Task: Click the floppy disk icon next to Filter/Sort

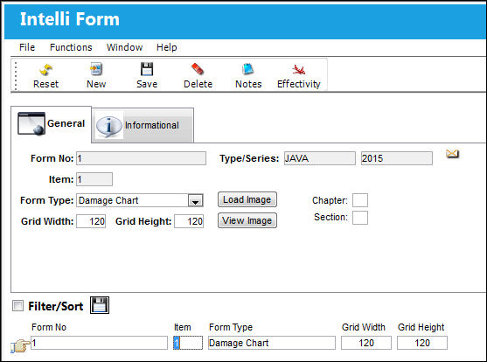Action: click(100, 305)
